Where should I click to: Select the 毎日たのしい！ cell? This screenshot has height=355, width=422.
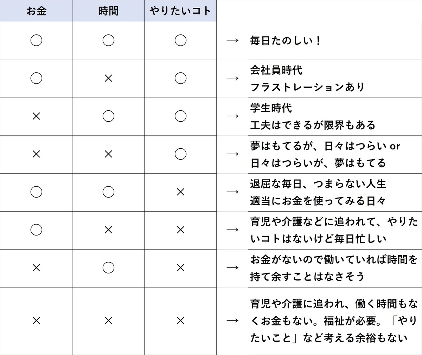click(x=335, y=41)
